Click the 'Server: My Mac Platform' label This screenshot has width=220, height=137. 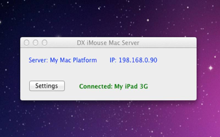pyautogui.click(x=63, y=60)
